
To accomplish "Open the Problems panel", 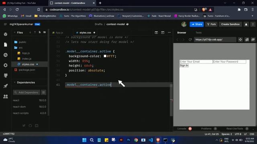I will [206, 129].
